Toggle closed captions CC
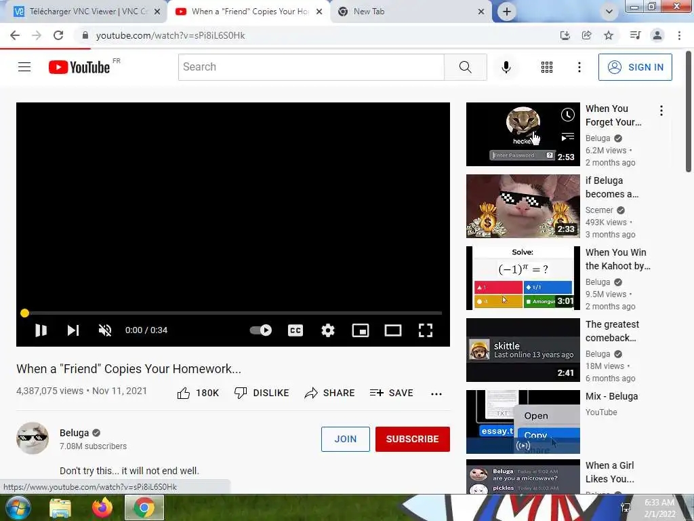The height and width of the screenshot is (521, 694). coord(295,330)
